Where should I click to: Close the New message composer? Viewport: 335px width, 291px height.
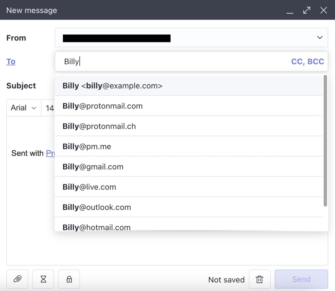[x=324, y=10]
